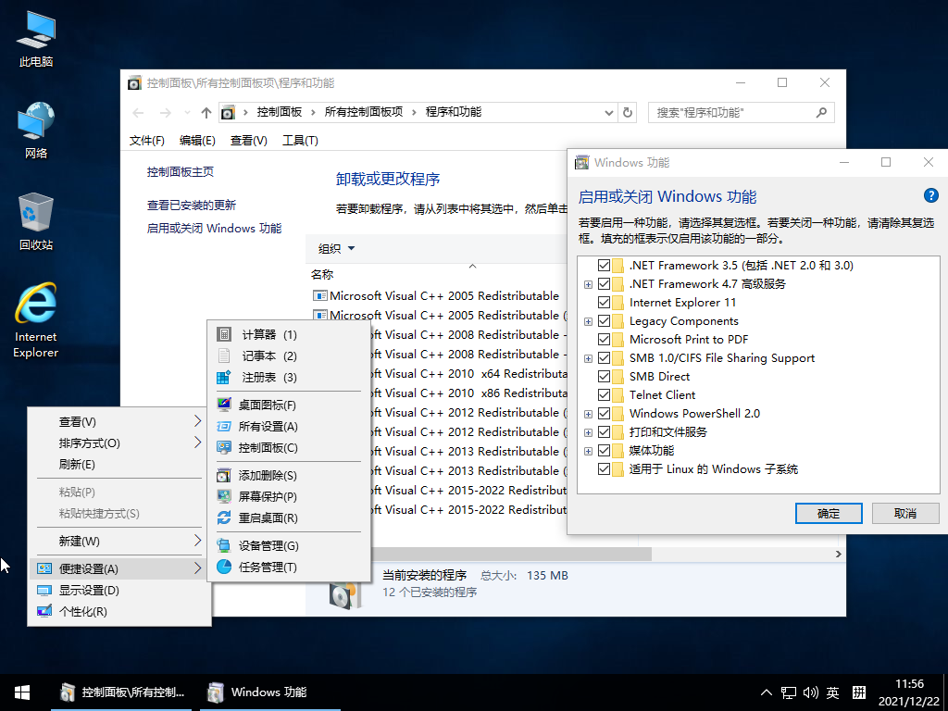Open the Calculator (计算器) shortcut icon
Image resolution: width=948 pixels, height=711 pixels.
click(224, 334)
